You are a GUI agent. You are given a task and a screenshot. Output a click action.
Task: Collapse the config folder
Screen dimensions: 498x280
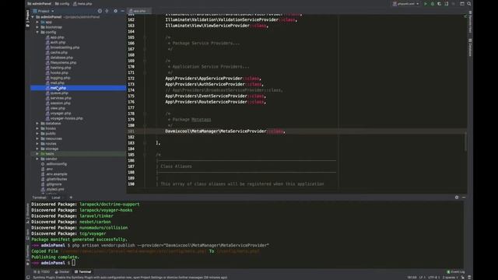pos(37,33)
